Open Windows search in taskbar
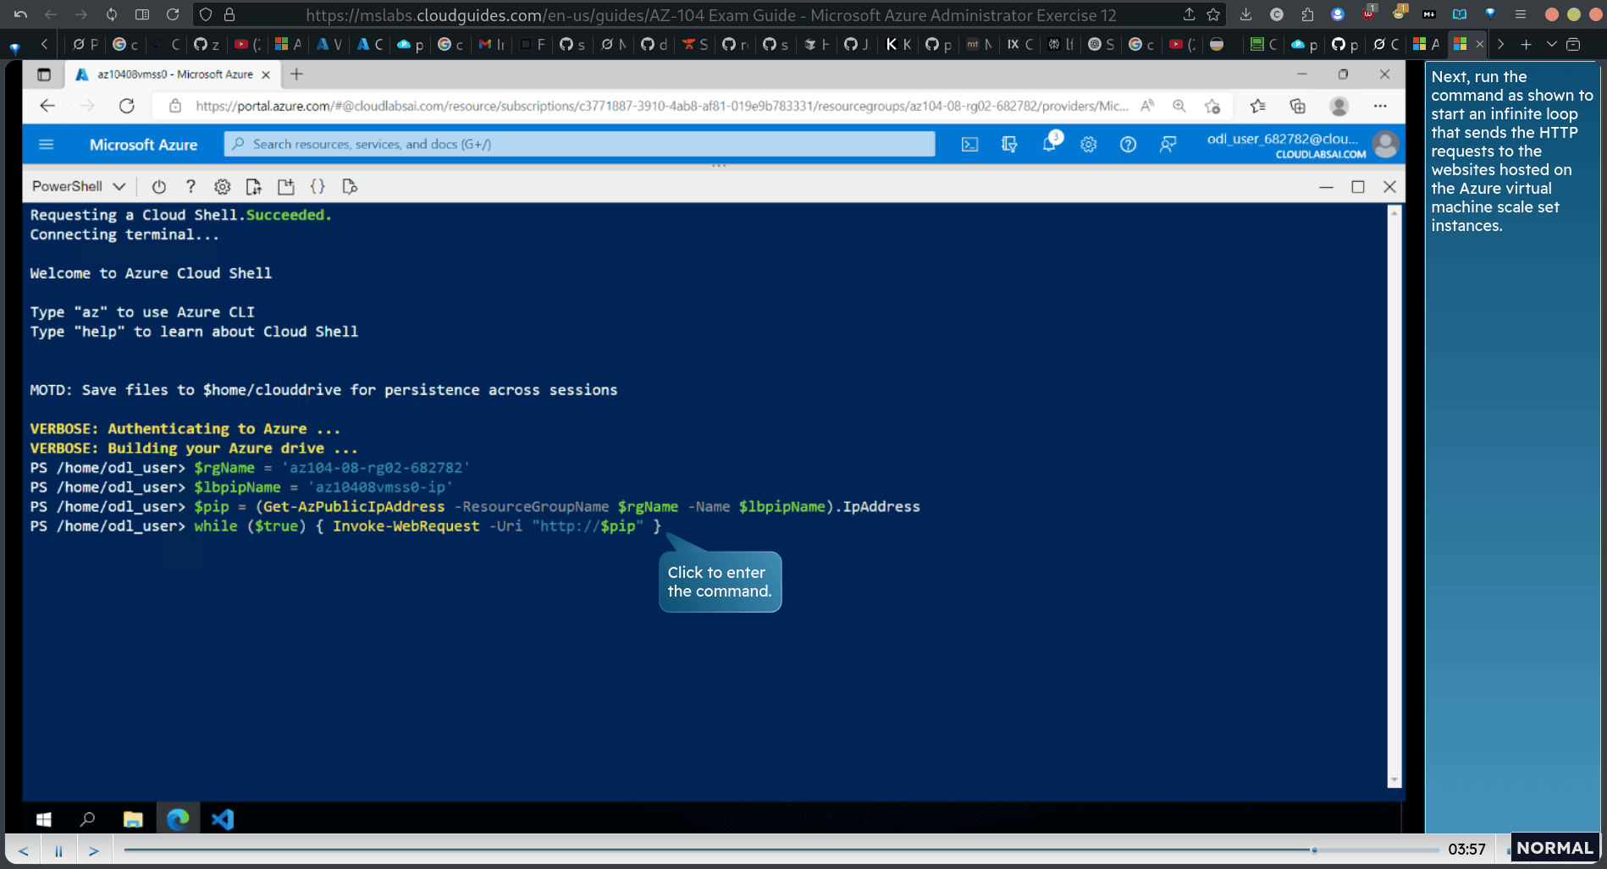Image resolution: width=1607 pixels, height=869 pixels. 87,819
